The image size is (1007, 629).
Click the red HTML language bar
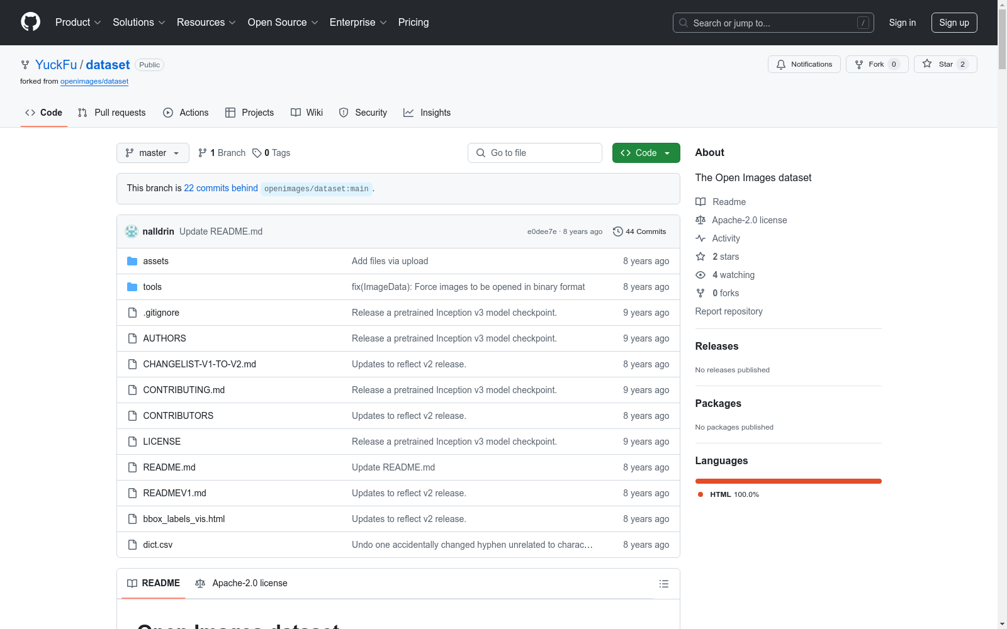click(789, 481)
